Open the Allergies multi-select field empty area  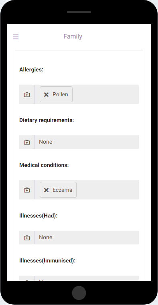(105, 94)
